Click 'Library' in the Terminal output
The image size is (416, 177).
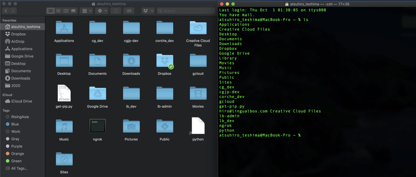point(228,58)
